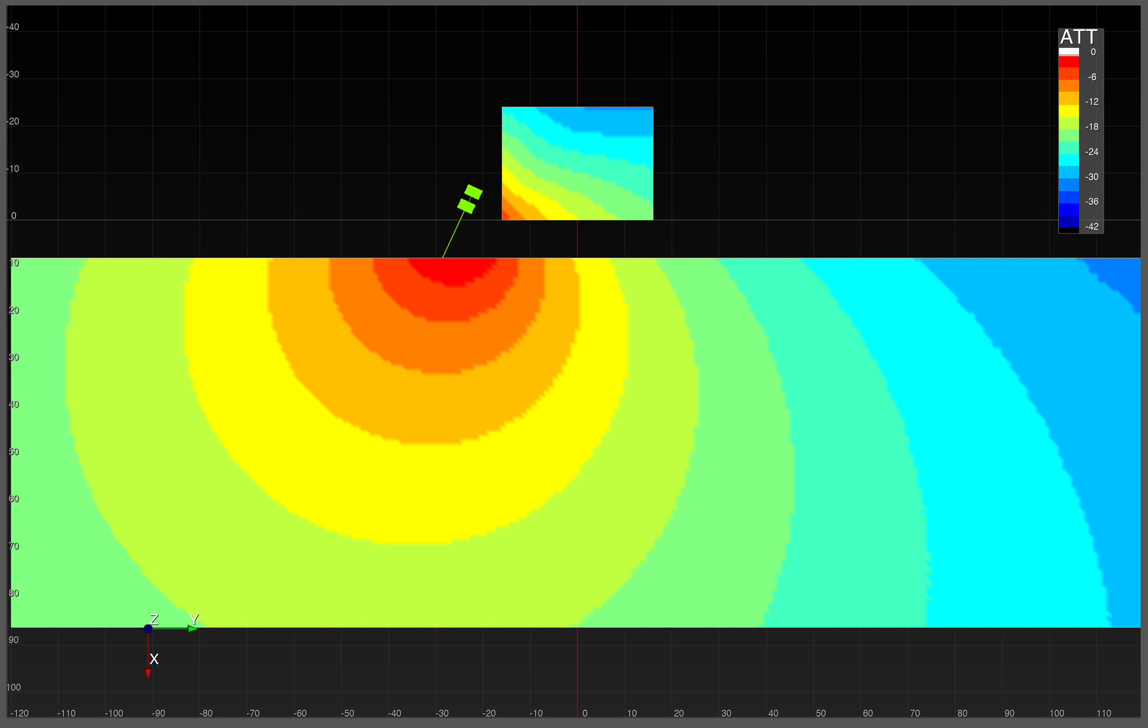Click the -120 horizontal axis tick label
Screen dimensions: 1148x728
point(20,713)
